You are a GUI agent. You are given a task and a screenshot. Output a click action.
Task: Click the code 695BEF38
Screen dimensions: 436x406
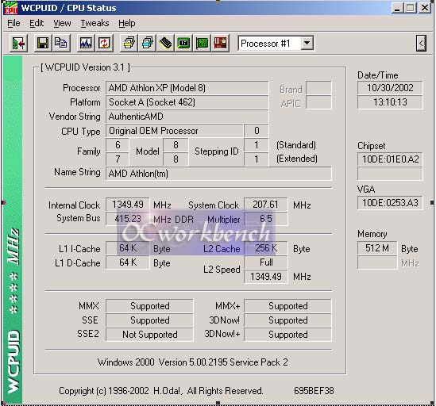[x=314, y=391]
